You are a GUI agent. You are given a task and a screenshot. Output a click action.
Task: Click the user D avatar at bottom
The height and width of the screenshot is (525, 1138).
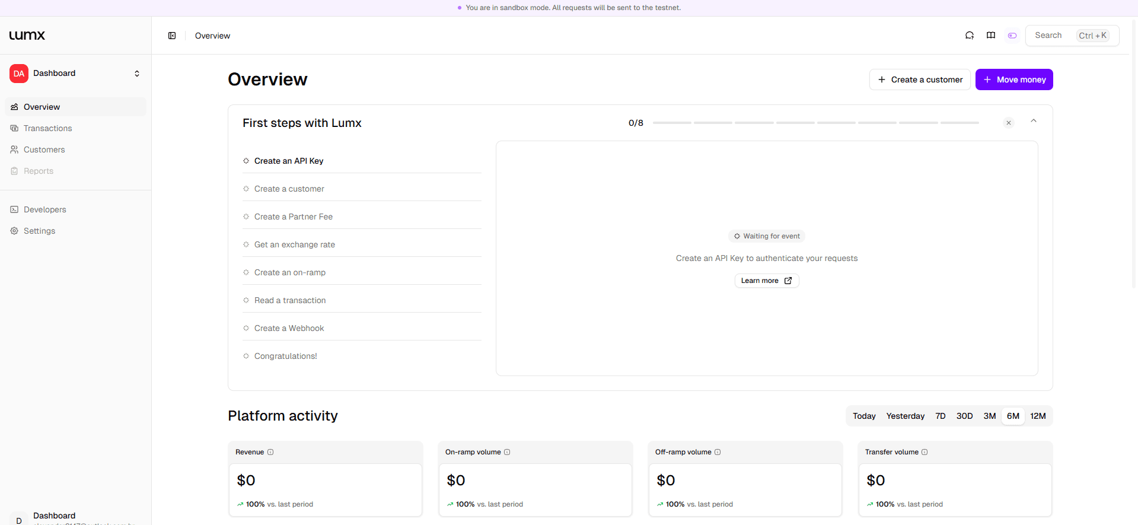pyautogui.click(x=19, y=519)
